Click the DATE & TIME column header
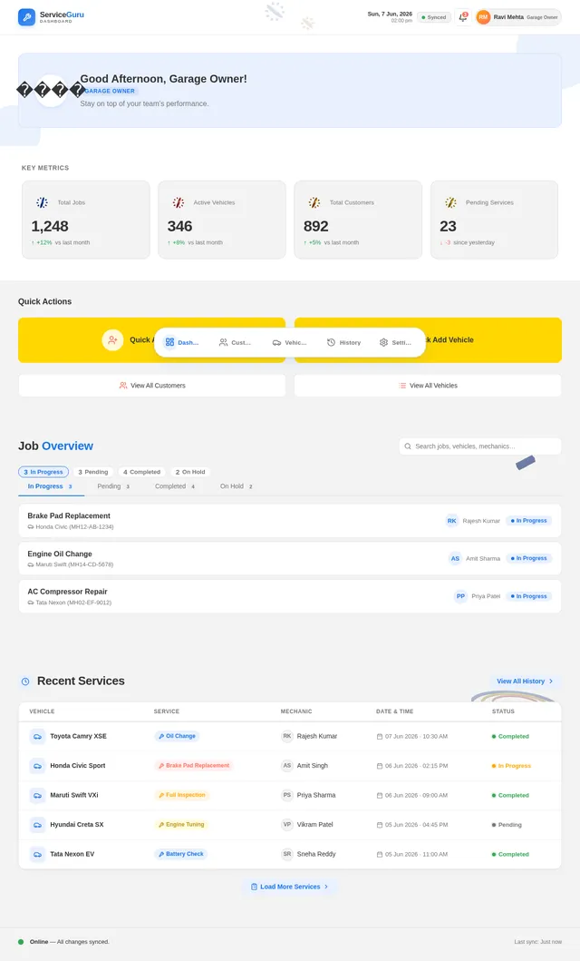 click(x=394, y=711)
